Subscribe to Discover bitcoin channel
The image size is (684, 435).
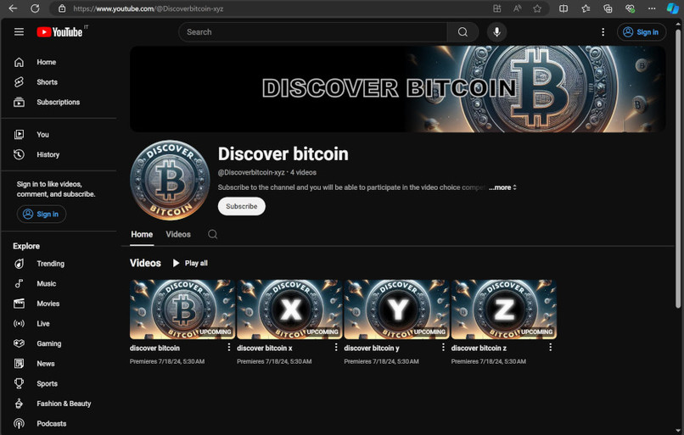[242, 206]
